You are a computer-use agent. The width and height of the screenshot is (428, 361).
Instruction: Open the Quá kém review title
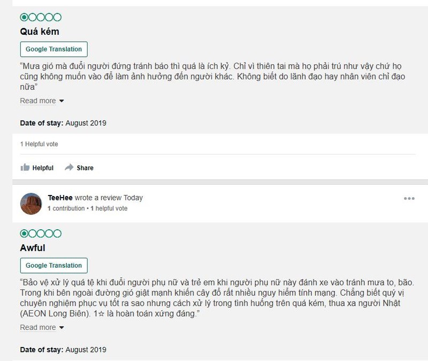(40, 32)
